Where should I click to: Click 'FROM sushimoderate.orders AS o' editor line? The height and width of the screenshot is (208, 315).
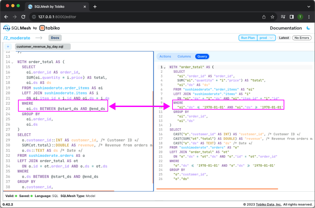pos(51,156)
